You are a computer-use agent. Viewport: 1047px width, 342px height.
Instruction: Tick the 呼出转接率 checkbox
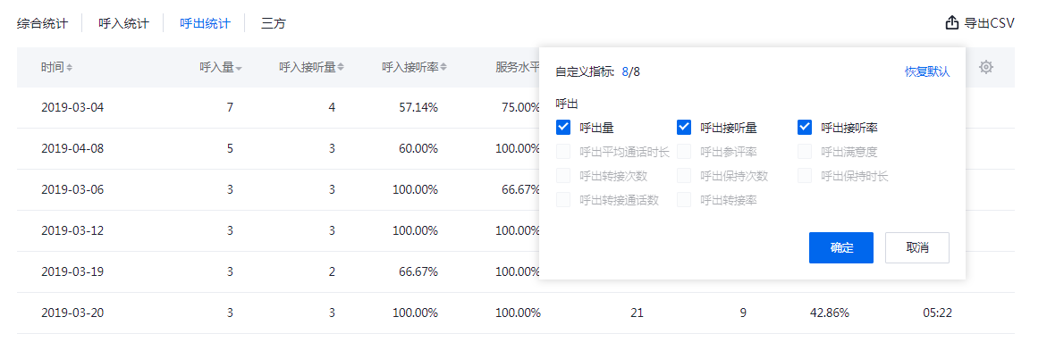(x=684, y=199)
